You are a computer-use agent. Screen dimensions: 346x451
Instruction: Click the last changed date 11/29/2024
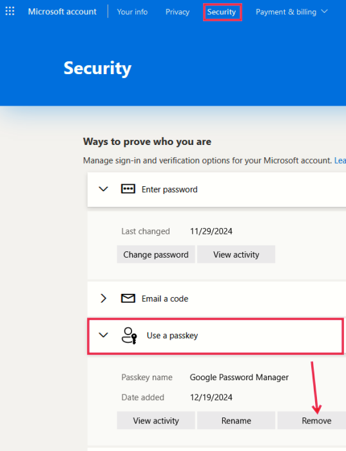pos(211,231)
